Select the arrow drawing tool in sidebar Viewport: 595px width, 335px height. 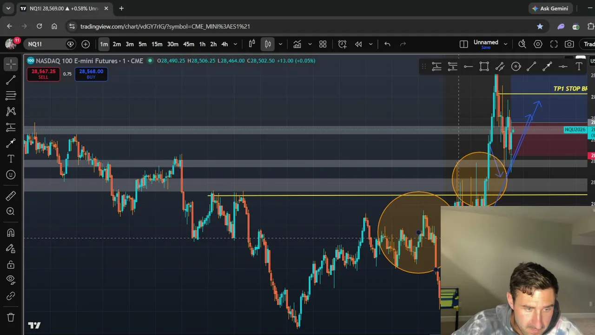point(11,144)
